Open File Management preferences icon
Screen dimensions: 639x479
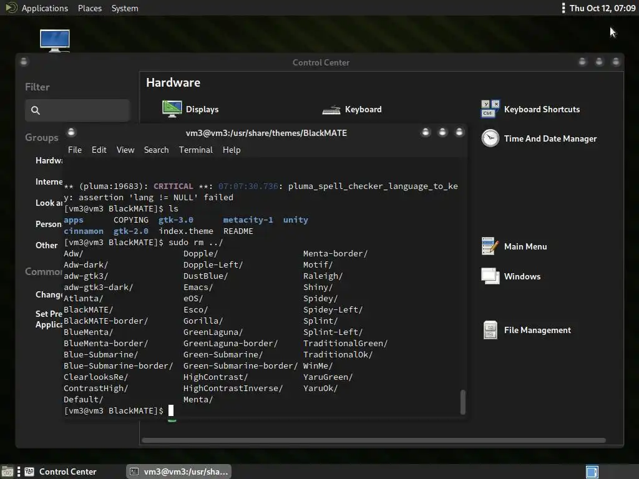pyautogui.click(x=490, y=330)
